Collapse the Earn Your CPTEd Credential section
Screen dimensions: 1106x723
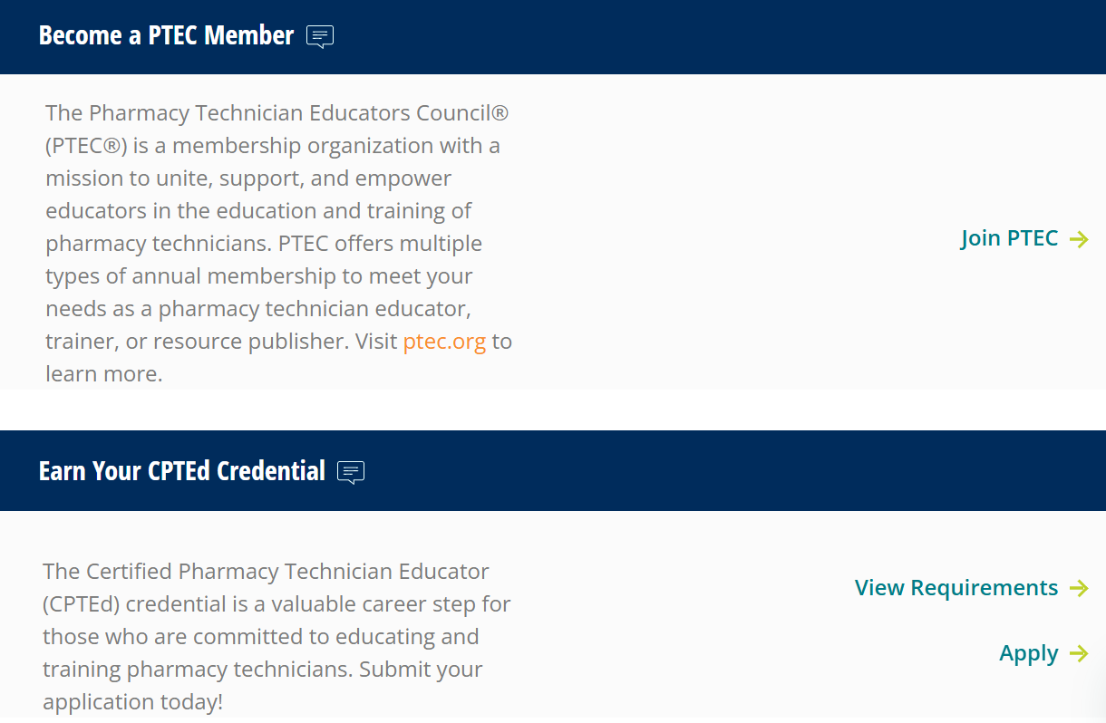[x=180, y=470]
